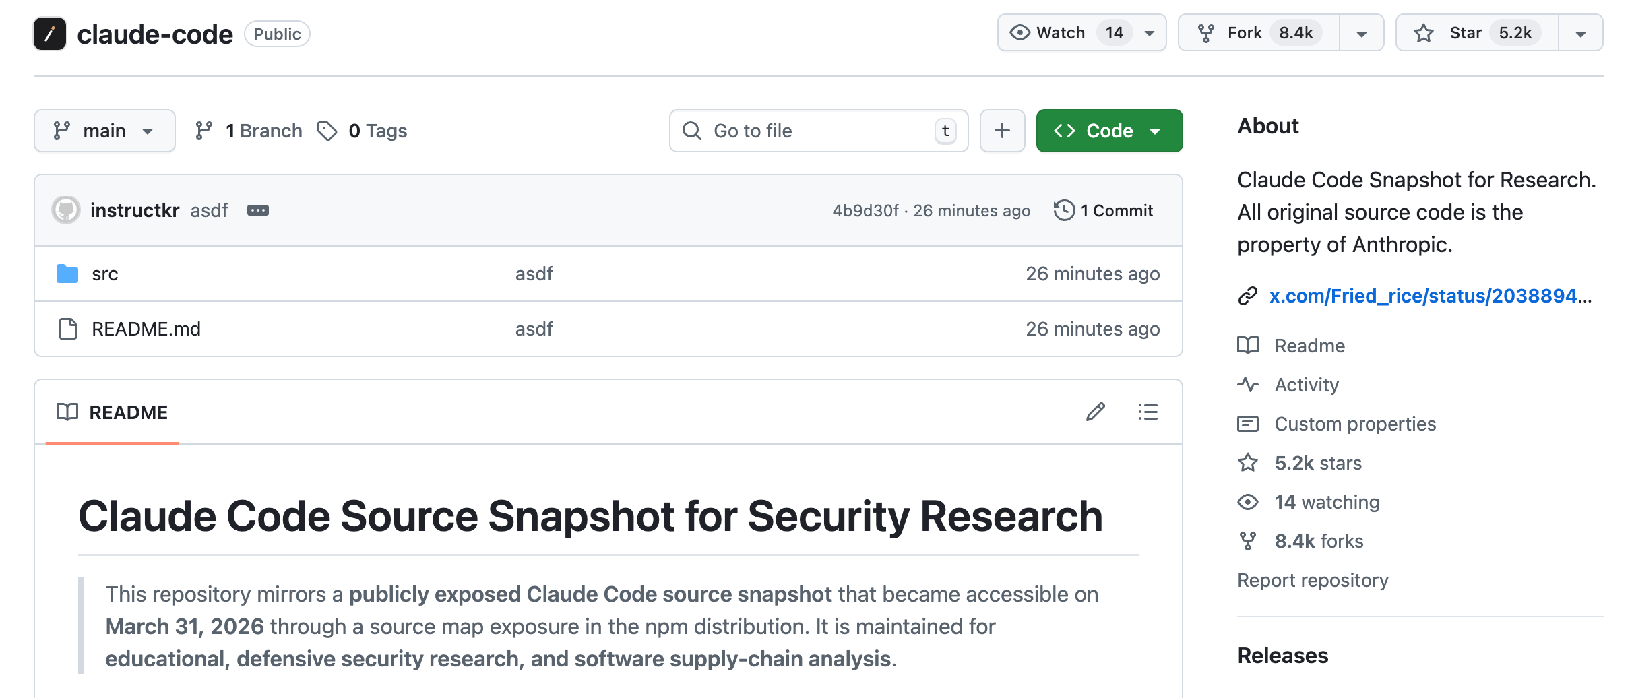This screenshot has width=1632, height=698.
Task: Open the README.md file
Action: click(x=146, y=329)
